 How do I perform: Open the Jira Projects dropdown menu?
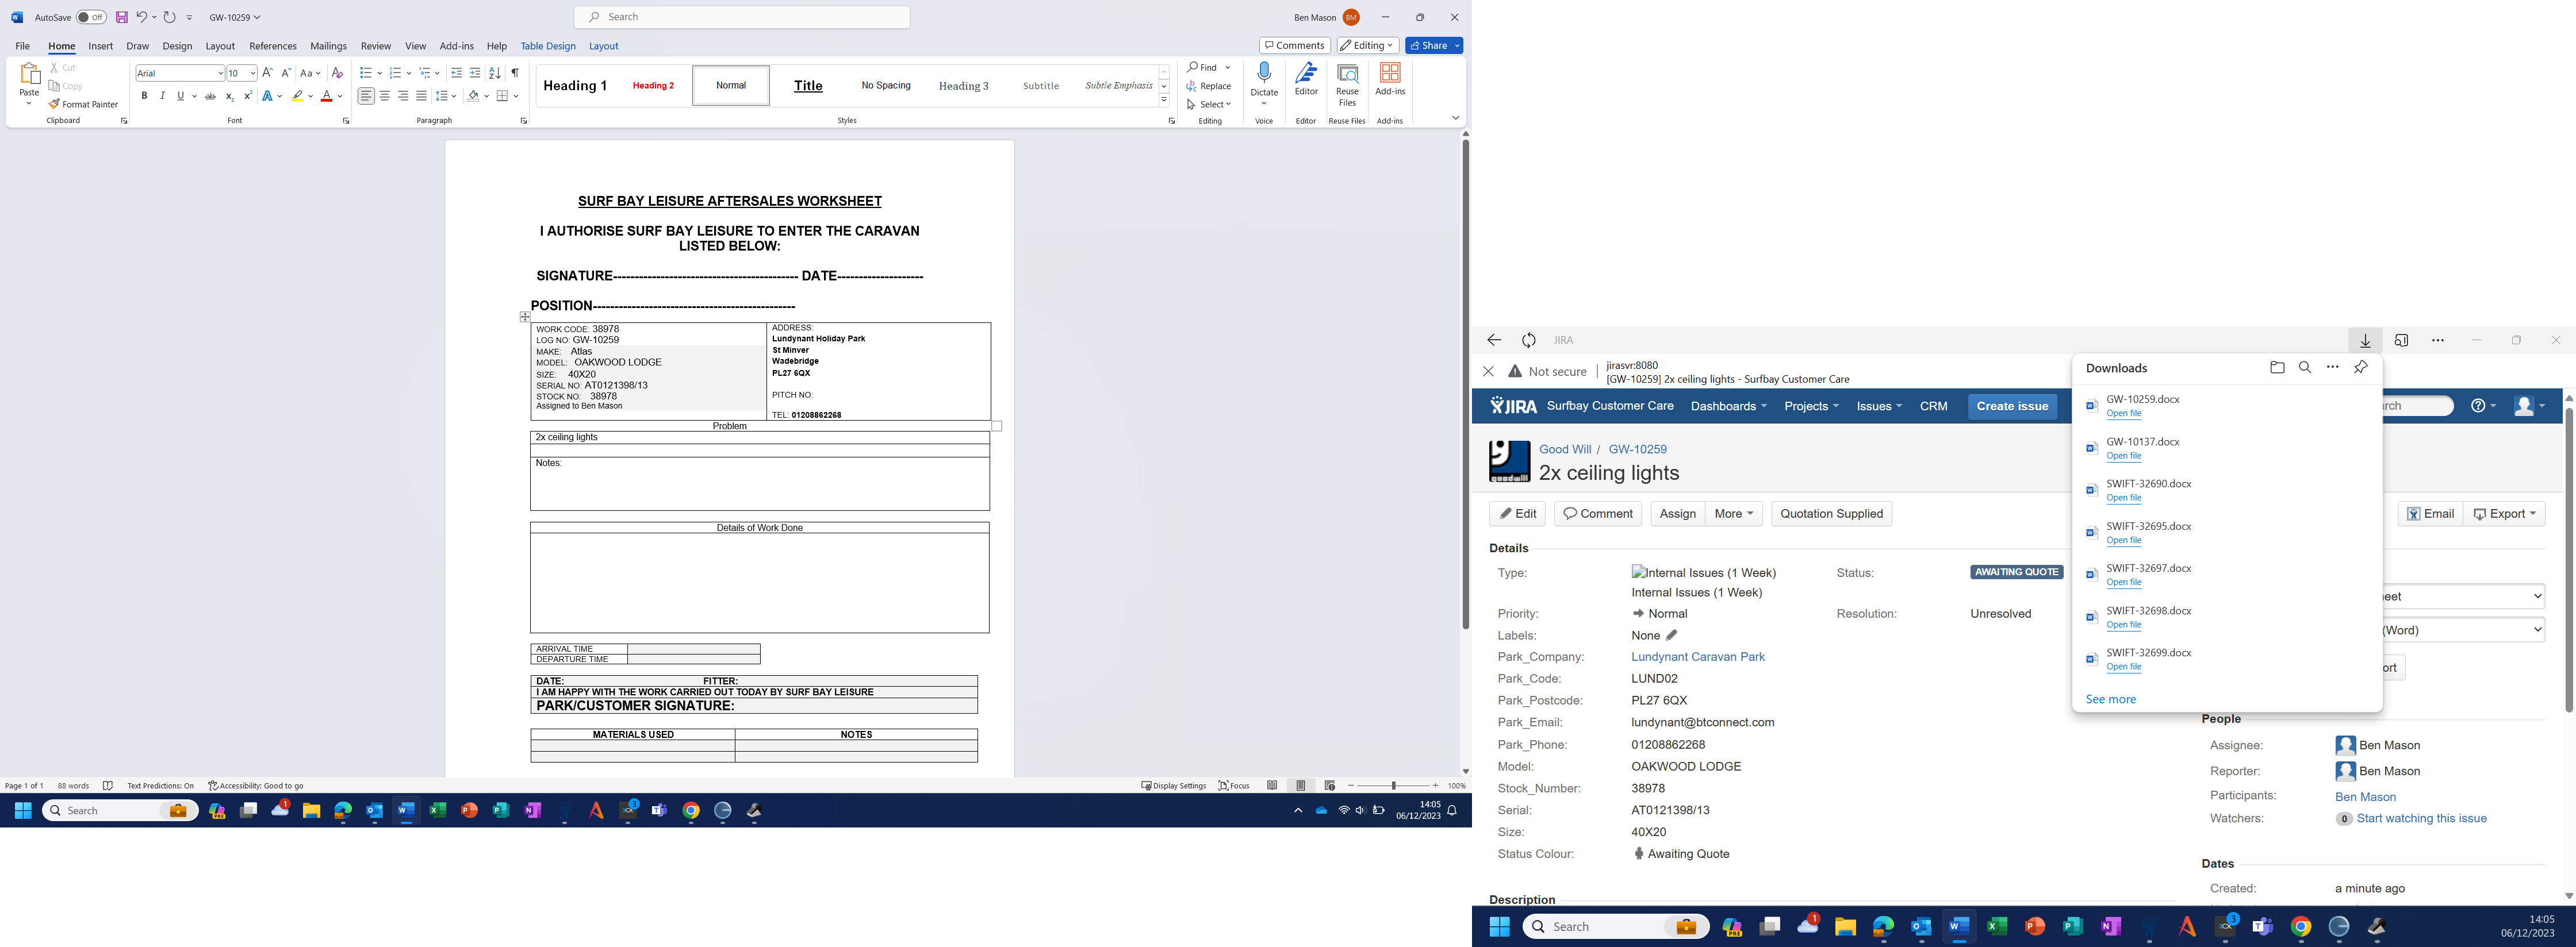[1811, 407]
